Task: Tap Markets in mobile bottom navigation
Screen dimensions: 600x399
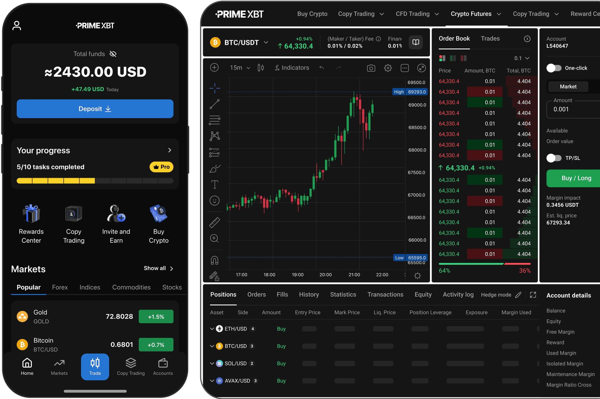Action: [x=59, y=367]
